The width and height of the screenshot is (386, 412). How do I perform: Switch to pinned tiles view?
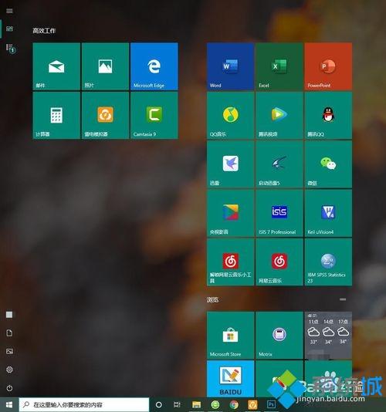(x=9, y=29)
